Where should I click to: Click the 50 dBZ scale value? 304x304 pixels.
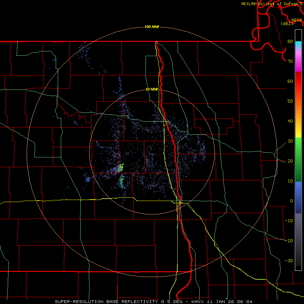[x=290, y=101]
